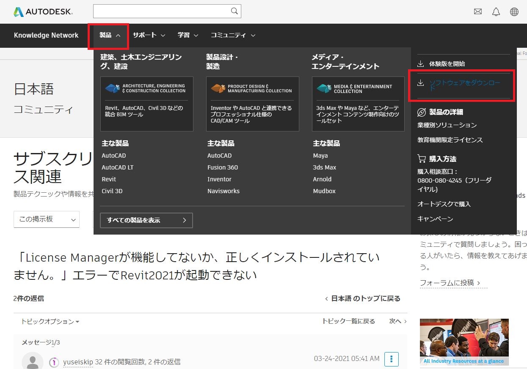Screen dimensions: 527x369
Task: Open キャンペーン link
Action: pyautogui.click(x=435, y=219)
